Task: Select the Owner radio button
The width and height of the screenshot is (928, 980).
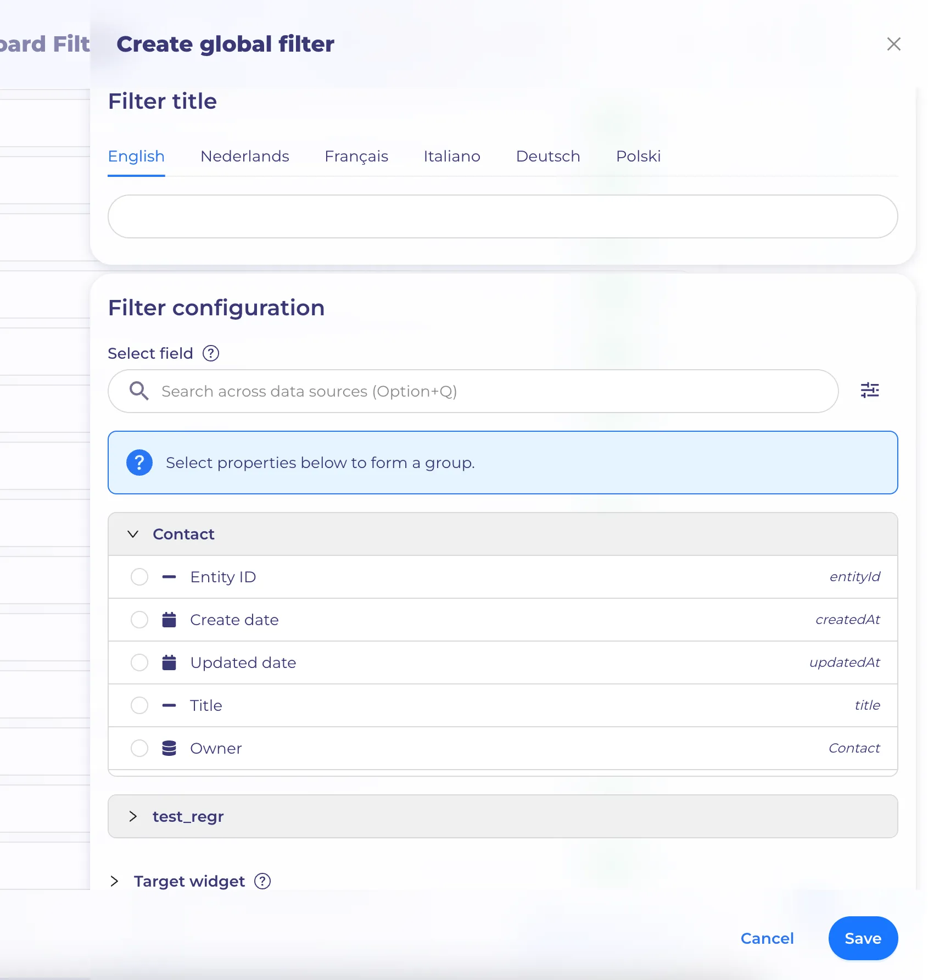Action: (139, 748)
